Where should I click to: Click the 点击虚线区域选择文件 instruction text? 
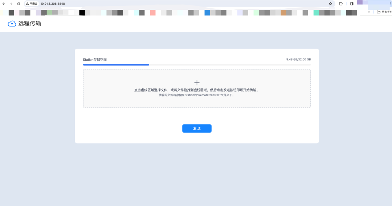click(197, 90)
